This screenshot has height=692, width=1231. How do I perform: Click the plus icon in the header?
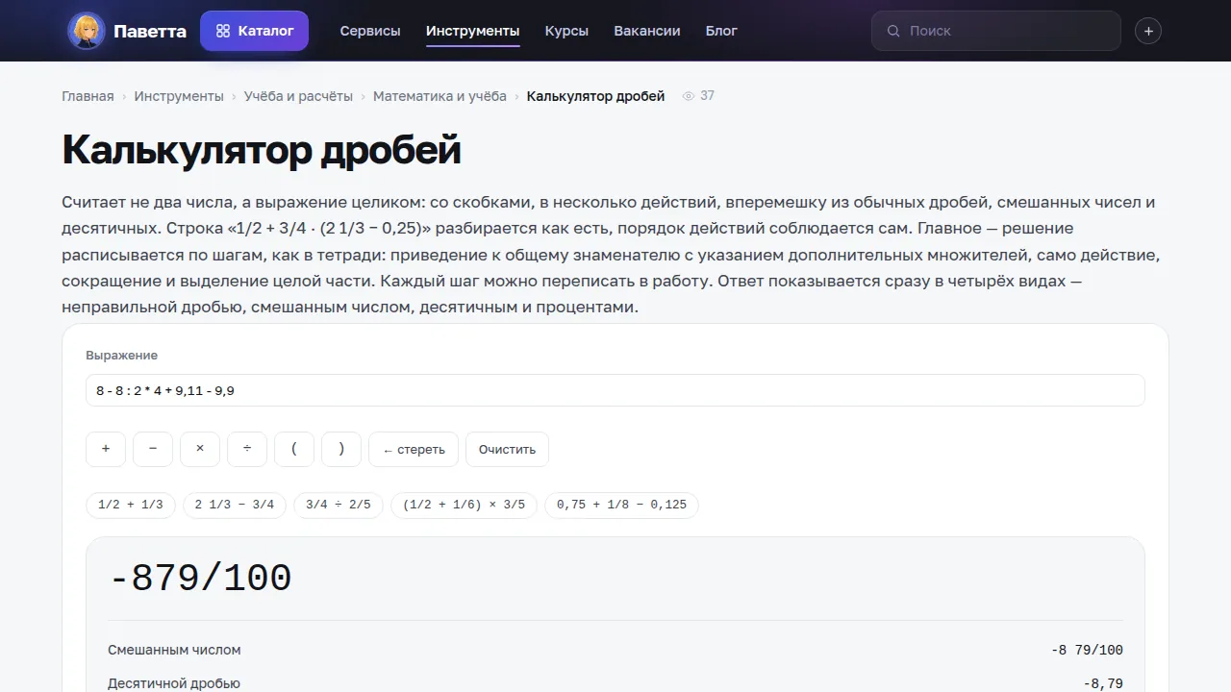1148,31
